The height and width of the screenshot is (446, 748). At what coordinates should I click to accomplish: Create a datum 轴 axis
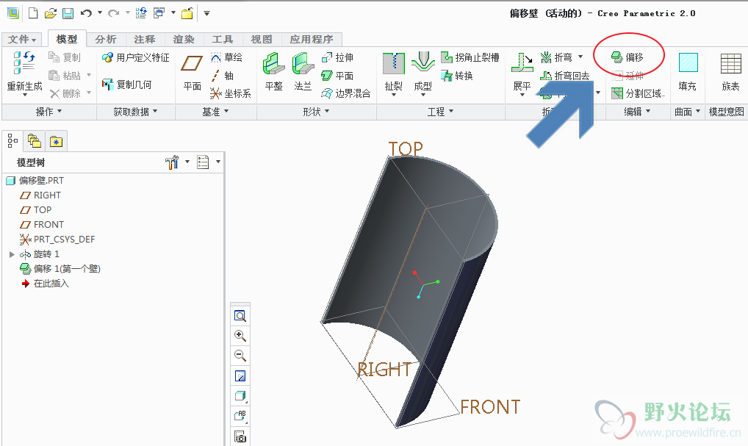223,76
